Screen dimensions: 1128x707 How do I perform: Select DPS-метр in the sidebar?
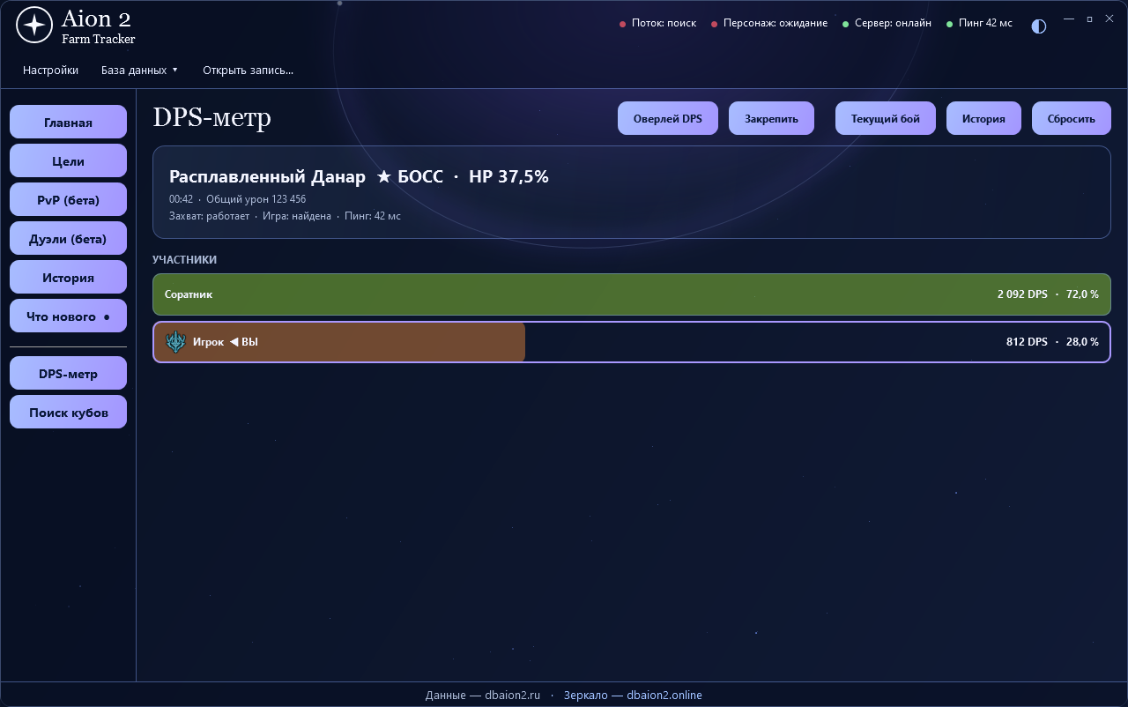pos(68,374)
